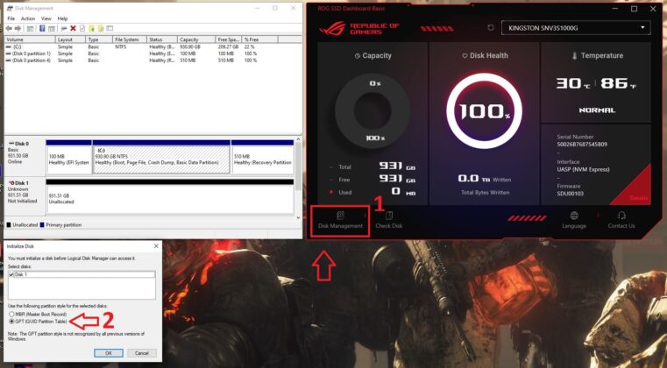
Task: Select the 100 MB EFI System partition block
Action: point(69,159)
